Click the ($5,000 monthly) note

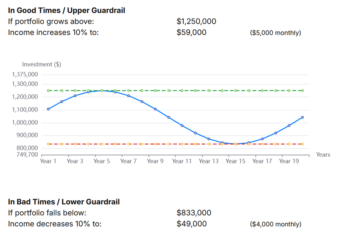pyautogui.click(x=275, y=33)
